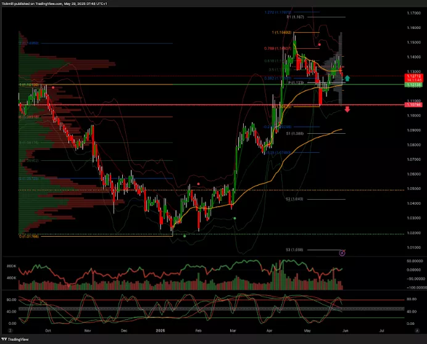Click the red 1.10786 price label
The width and height of the screenshot is (427, 344).
click(x=413, y=105)
